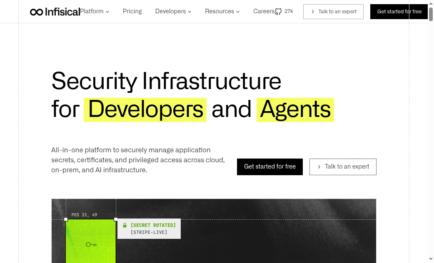This screenshot has height=263, width=434.
Task: Click the [SECRET ROTATED] text
Action: coord(153,226)
